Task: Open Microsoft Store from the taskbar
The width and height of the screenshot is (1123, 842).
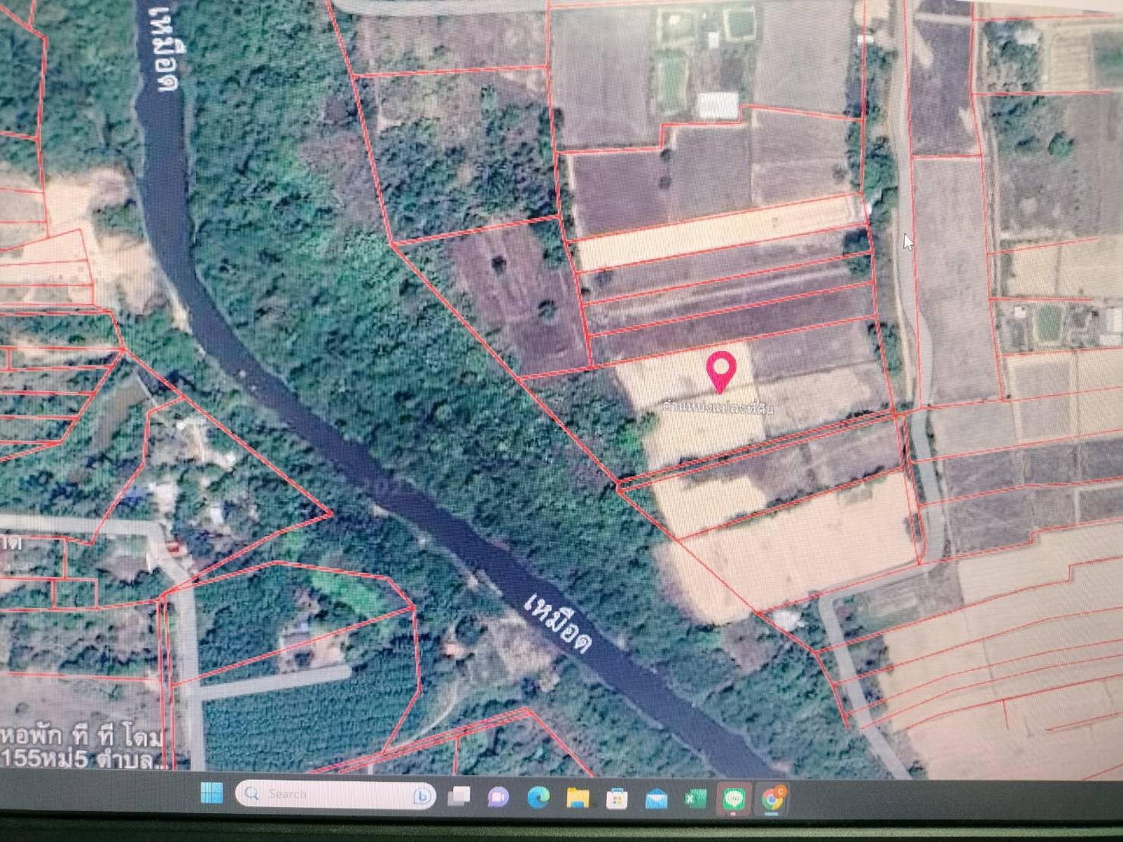Action: pyautogui.click(x=617, y=799)
